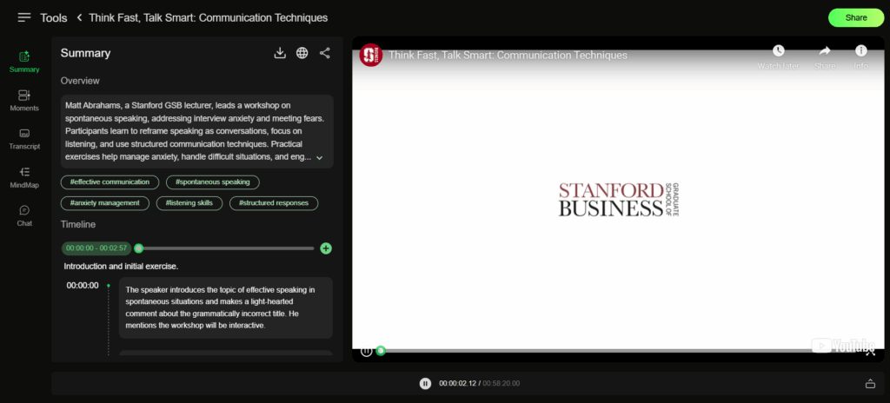Image resolution: width=890 pixels, height=403 pixels.
Task: Expand the overview text chevron
Action: point(320,158)
